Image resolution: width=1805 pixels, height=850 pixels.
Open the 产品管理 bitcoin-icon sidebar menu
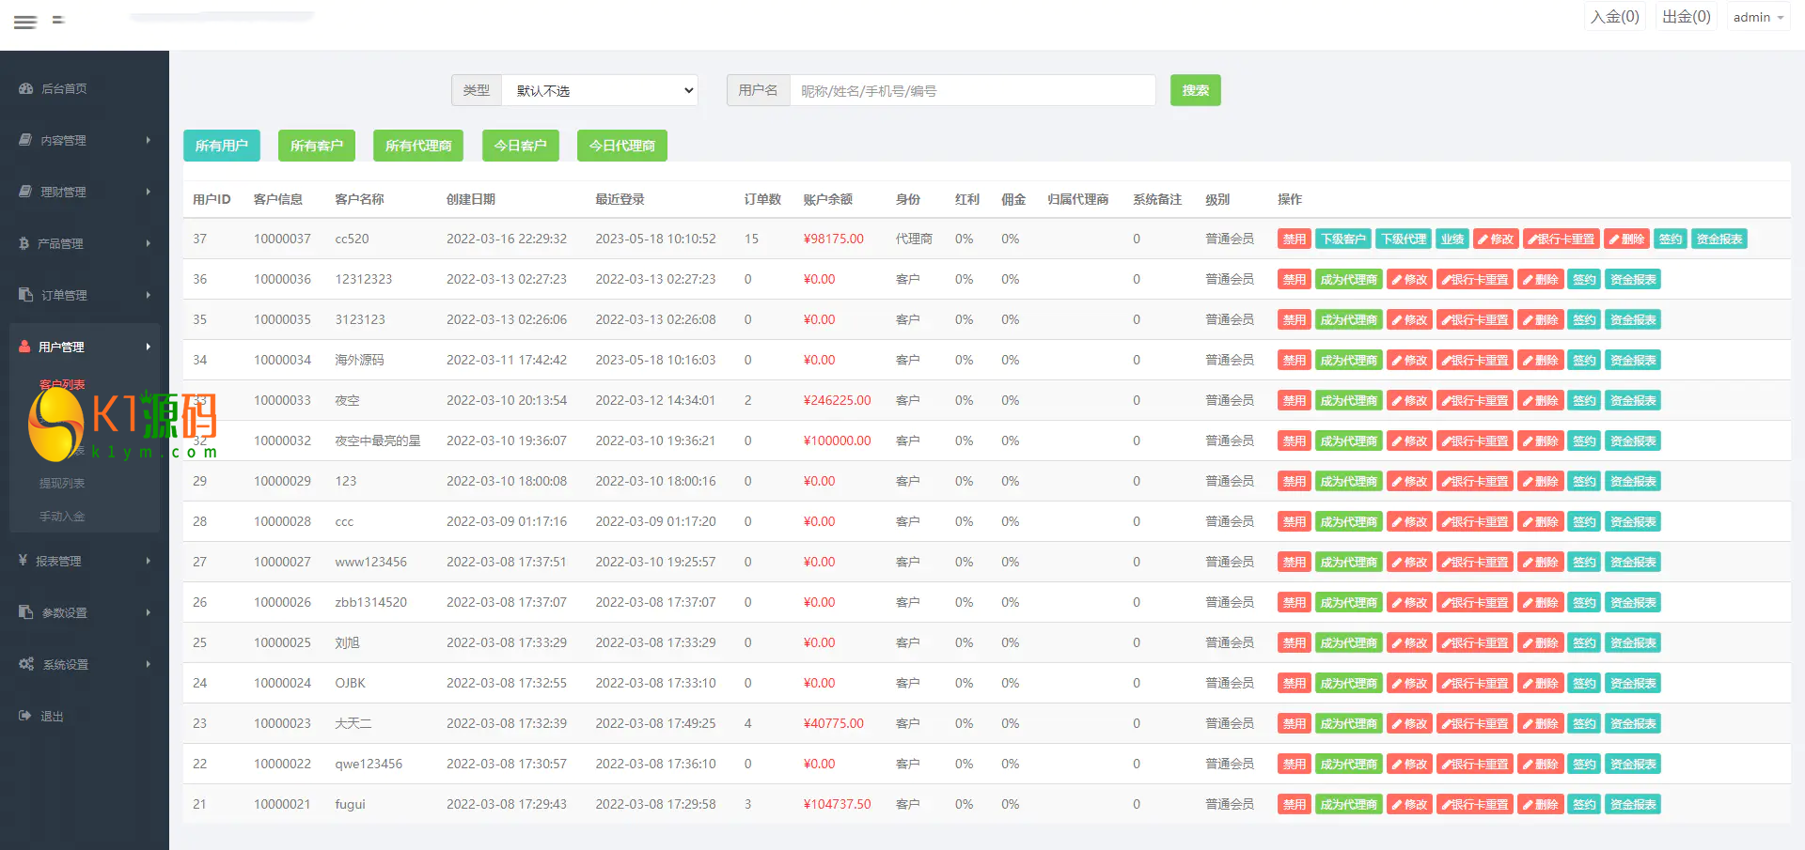click(x=60, y=244)
